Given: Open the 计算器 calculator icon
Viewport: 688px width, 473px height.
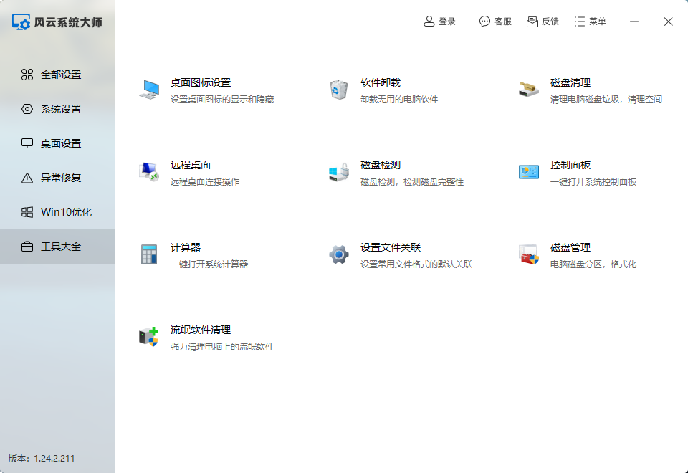Looking at the screenshot, I should 149,254.
